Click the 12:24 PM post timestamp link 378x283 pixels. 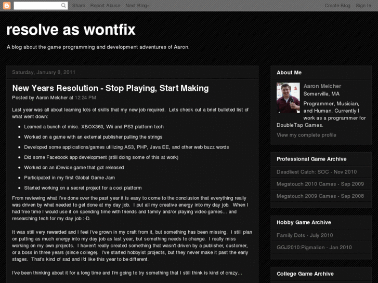[x=85, y=98]
